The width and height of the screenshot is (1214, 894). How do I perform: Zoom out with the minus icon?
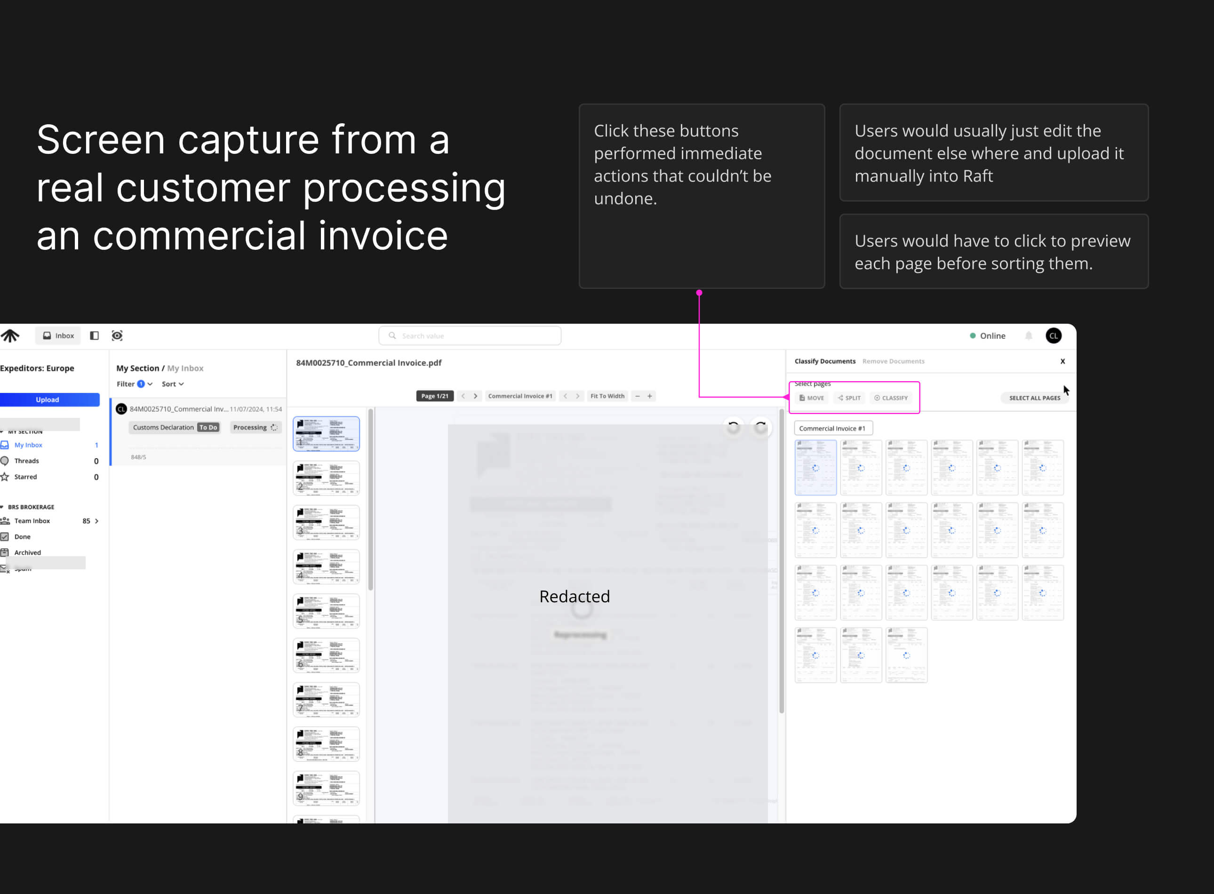(x=637, y=396)
